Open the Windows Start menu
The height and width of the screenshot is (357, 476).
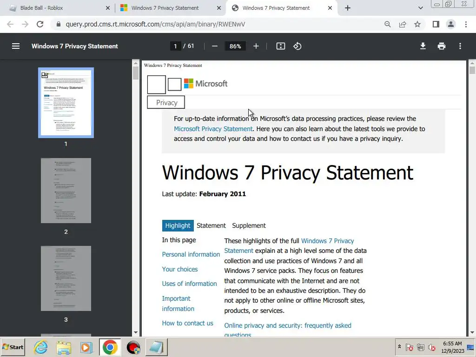[13, 347]
